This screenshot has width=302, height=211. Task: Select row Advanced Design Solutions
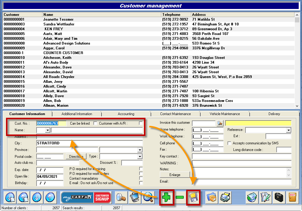click(x=148, y=43)
